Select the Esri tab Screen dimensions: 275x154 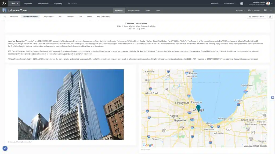80,16
